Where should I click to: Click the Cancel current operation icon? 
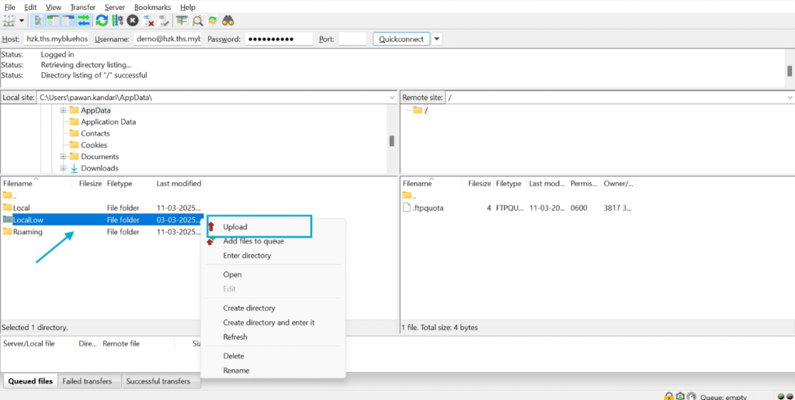coord(133,21)
